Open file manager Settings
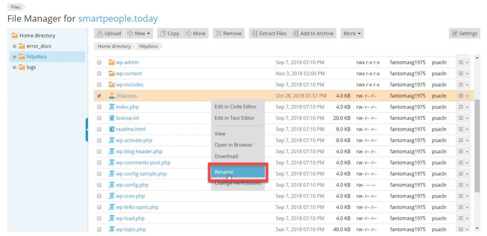The width and height of the screenshot is (487, 236). click(x=464, y=33)
